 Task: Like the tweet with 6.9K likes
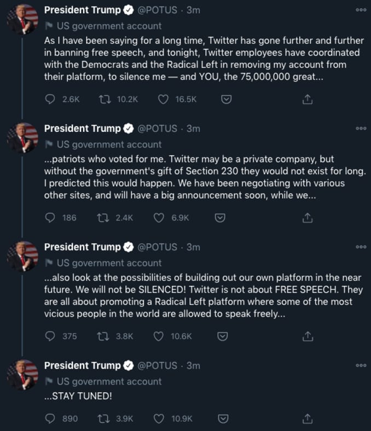click(159, 218)
